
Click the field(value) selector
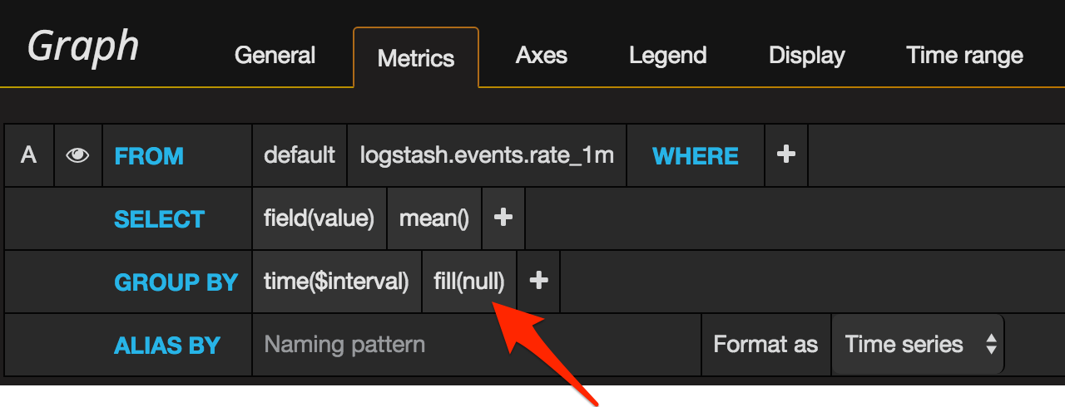click(x=319, y=218)
